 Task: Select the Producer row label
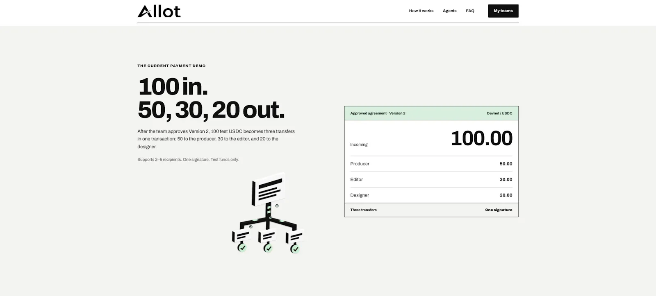[x=360, y=164]
